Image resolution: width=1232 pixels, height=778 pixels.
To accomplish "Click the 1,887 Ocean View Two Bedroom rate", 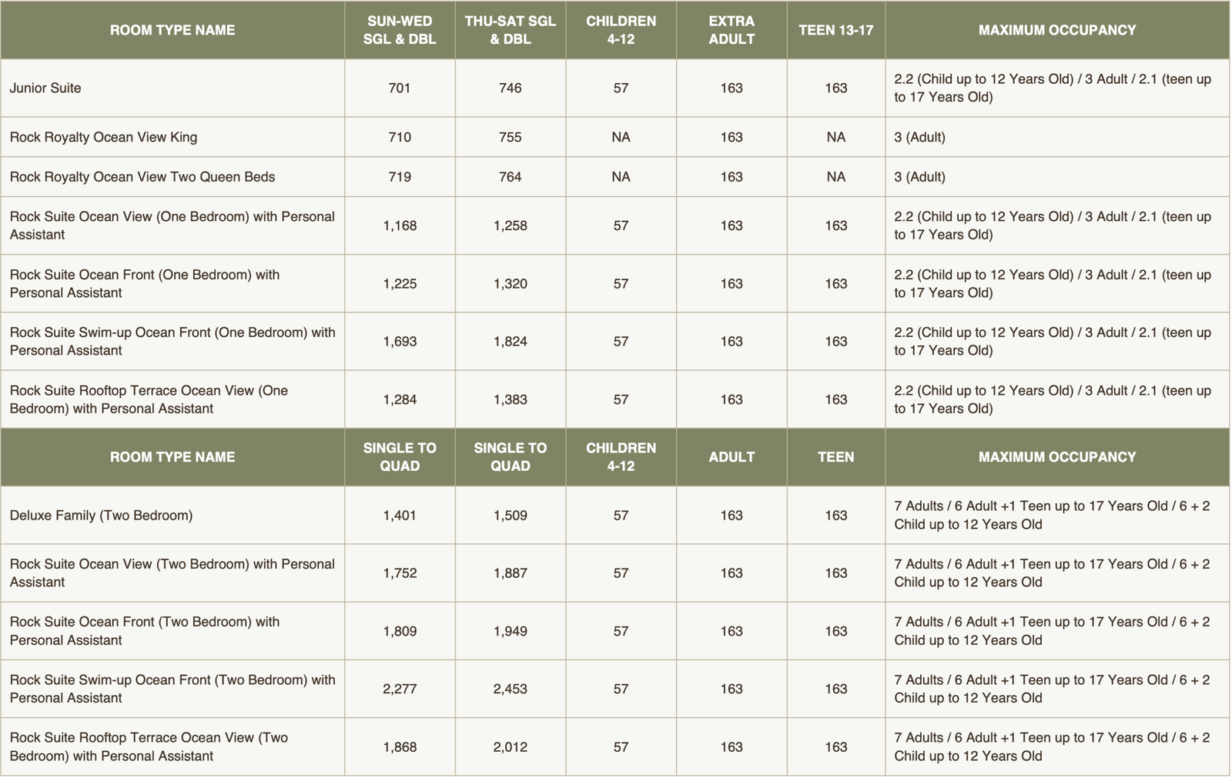I will point(511,573).
